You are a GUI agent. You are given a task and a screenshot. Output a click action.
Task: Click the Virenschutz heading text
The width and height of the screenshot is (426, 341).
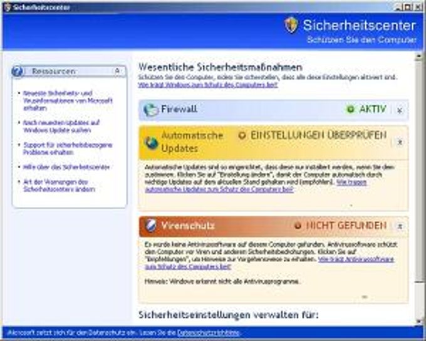(x=188, y=226)
